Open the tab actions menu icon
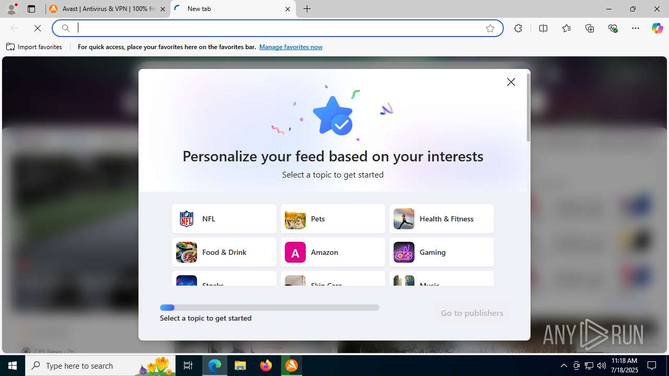Image resolution: width=669 pixels, height=376 pixels. (x=31, y=9)
